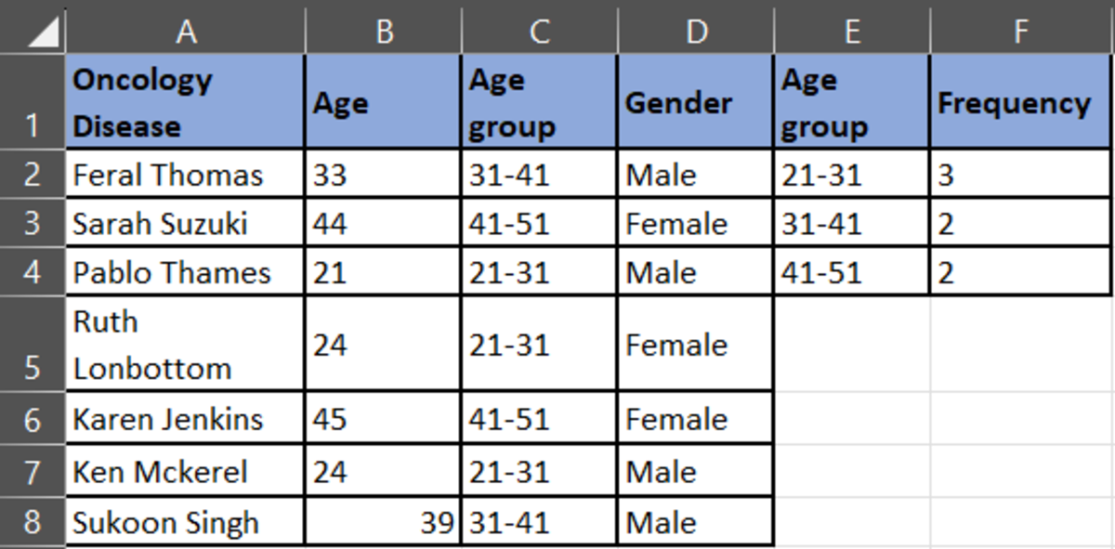1115x549 pixels.
Task: Select the cell containing Feral Thomas
Action: coord(186,174)
